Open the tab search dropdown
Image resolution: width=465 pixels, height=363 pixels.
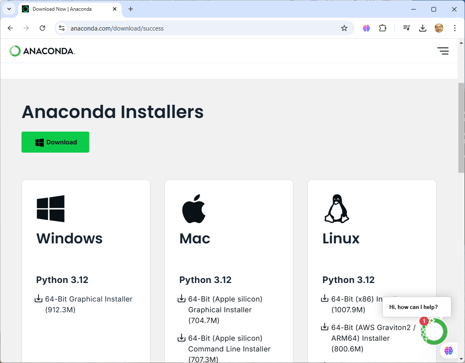pyautogui.click(x=9, y=9)
